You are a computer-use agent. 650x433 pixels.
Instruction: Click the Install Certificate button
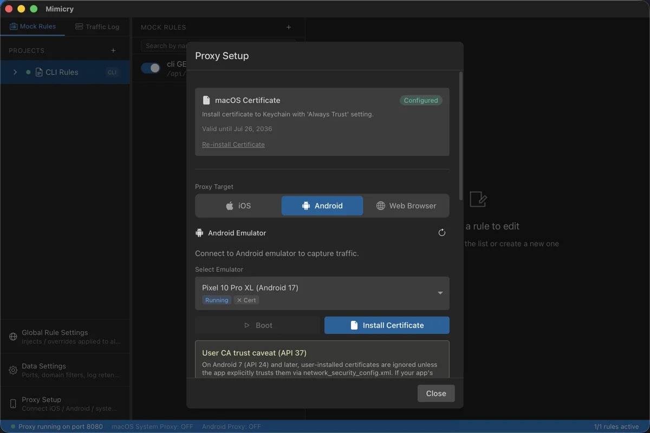(387, 325)
